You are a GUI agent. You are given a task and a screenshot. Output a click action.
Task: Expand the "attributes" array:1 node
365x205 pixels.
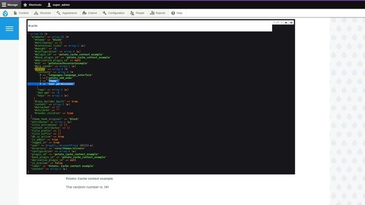(70, 122)
